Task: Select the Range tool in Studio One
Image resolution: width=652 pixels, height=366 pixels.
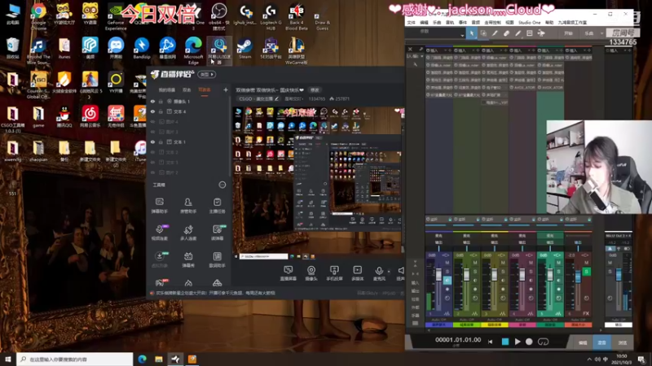Action: click(483, 33)
